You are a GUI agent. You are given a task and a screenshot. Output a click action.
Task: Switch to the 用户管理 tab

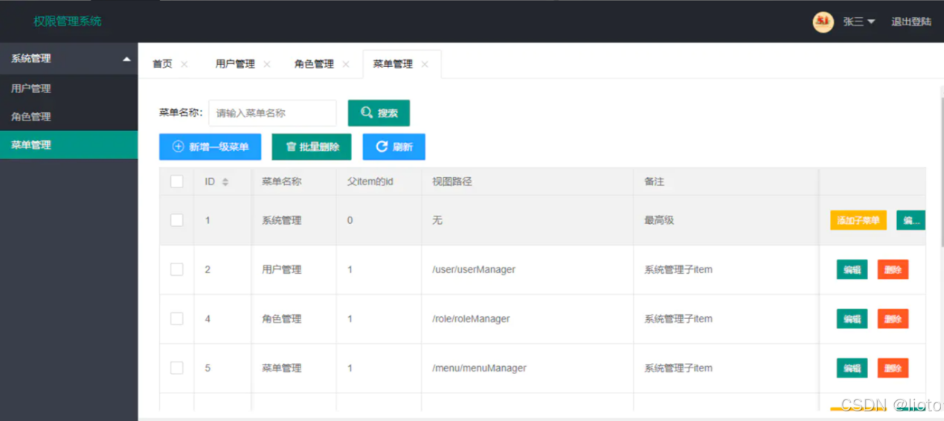pyautogui.click(x=235, y=64)
